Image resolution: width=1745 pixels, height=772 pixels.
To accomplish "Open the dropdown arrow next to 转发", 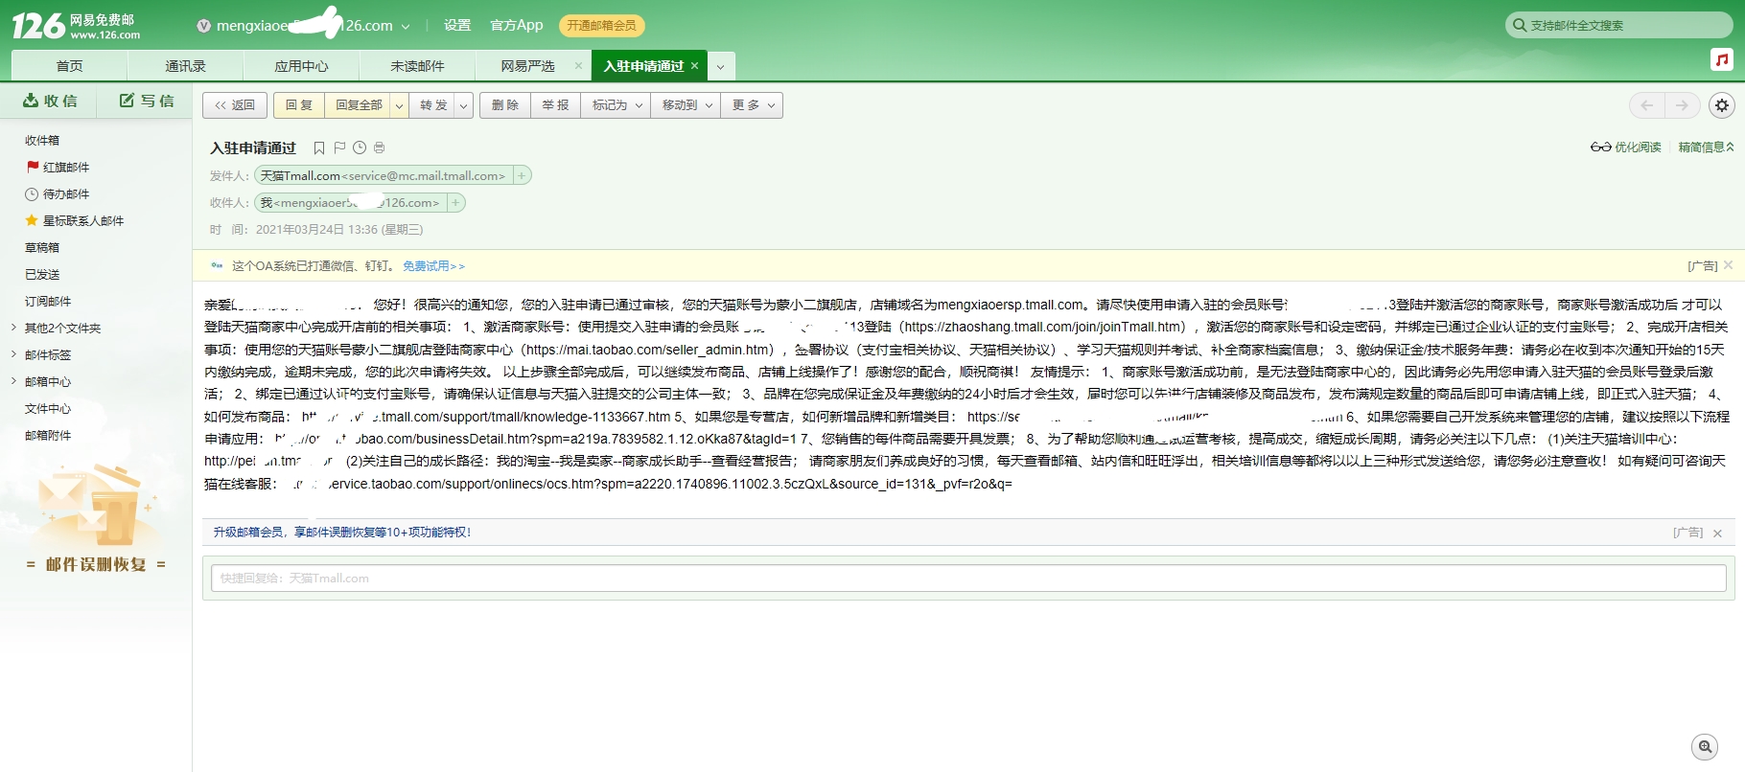I will coord(464,105).
